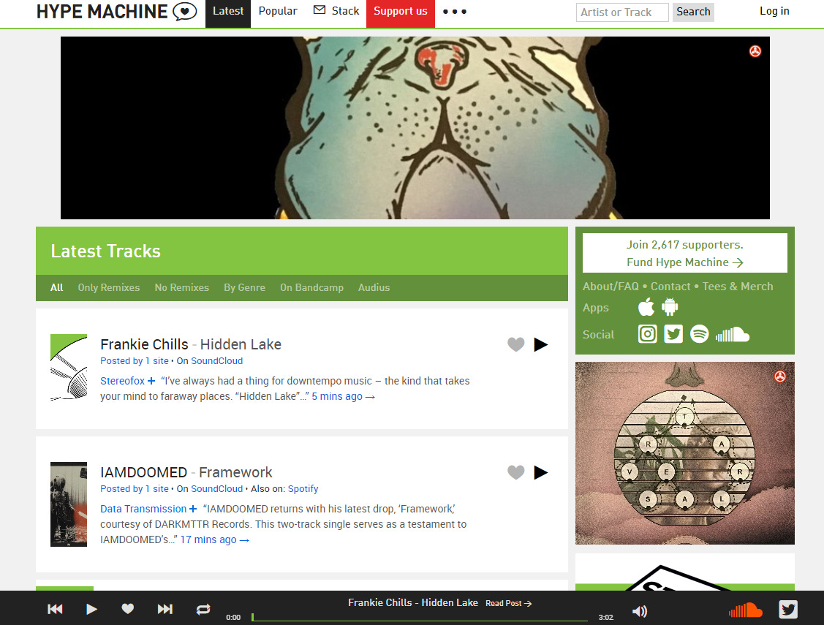Skip to next track in player bar
Image resolution: width=824 pixels, height=625 pixels.
point(165,609)
